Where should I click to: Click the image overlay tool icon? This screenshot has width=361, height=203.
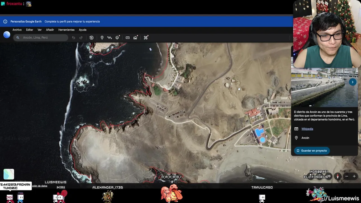tap(136, 37)
